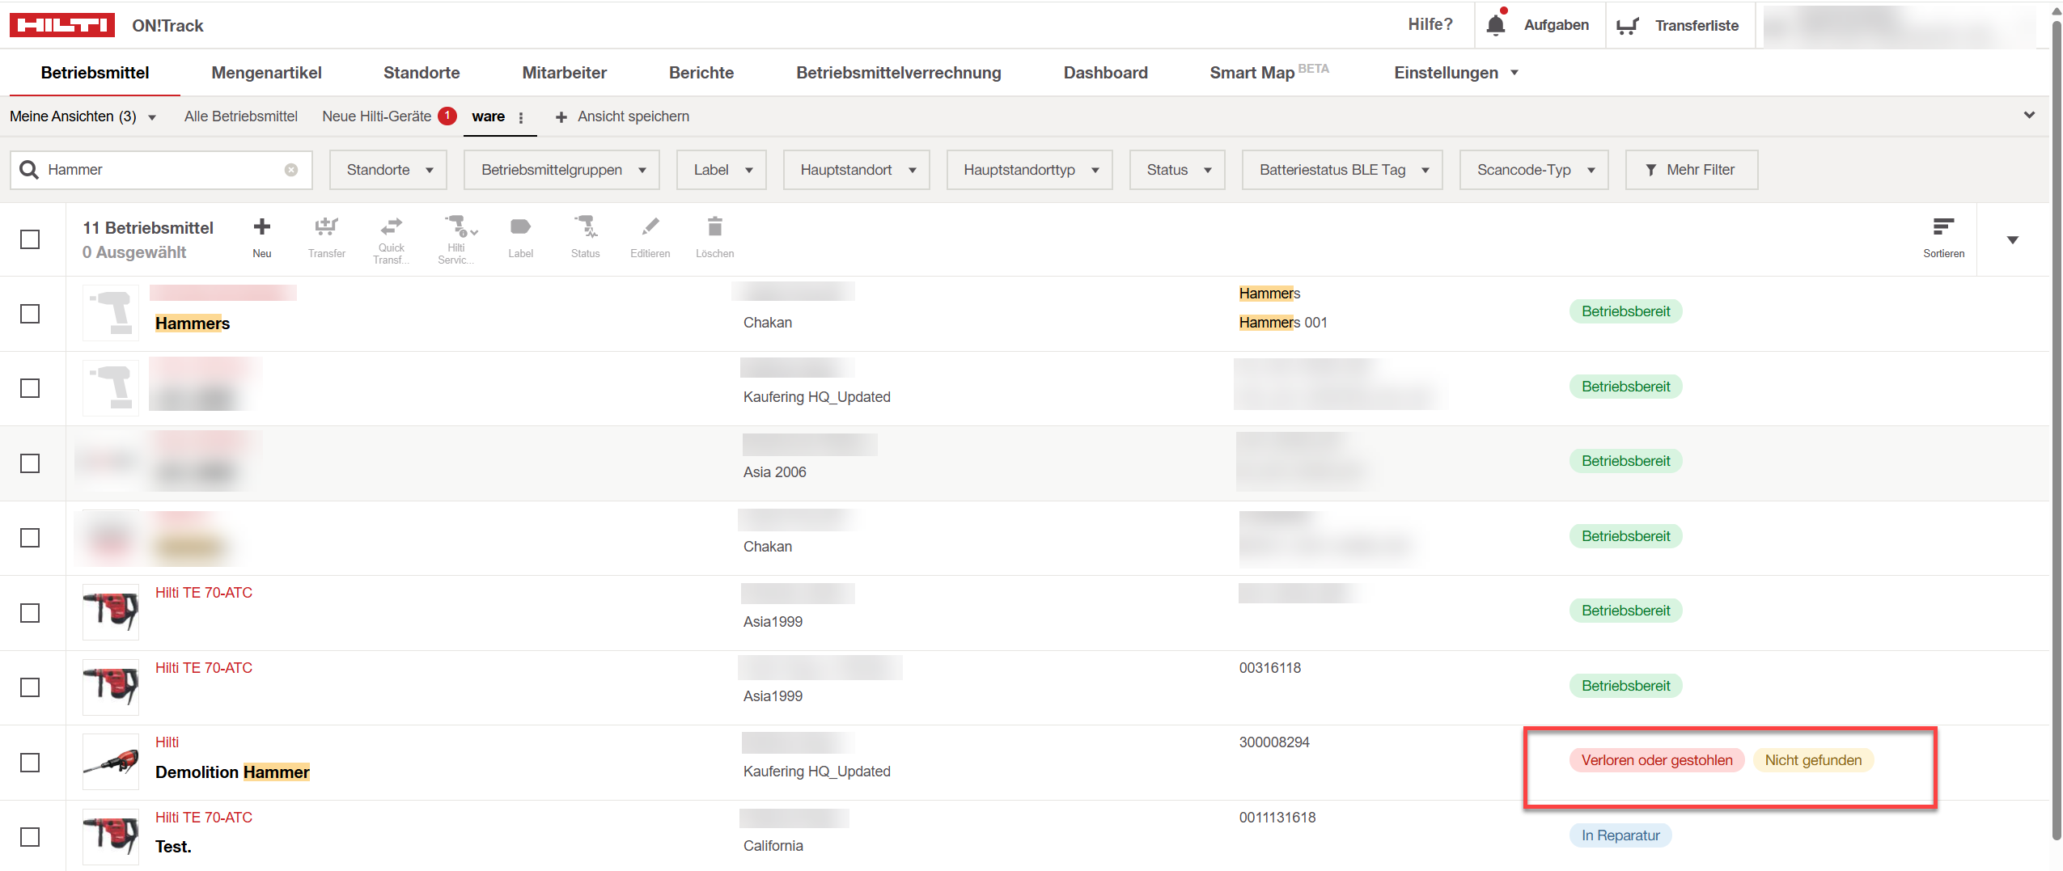Click the Neu plus icon
2063x871 pixels.
pyautogui.click(x=262, y=227)
